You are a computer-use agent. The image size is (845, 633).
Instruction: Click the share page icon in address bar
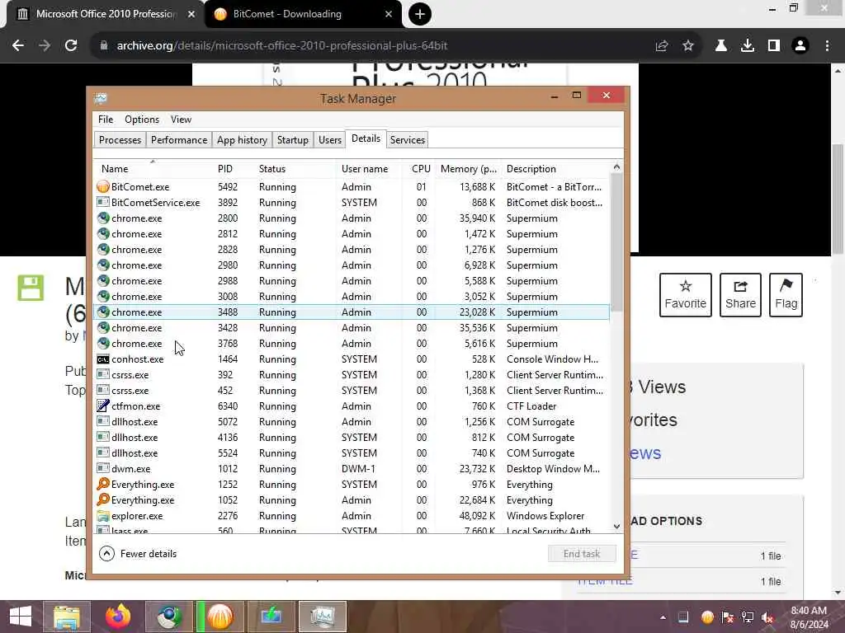tap(662, 46)
